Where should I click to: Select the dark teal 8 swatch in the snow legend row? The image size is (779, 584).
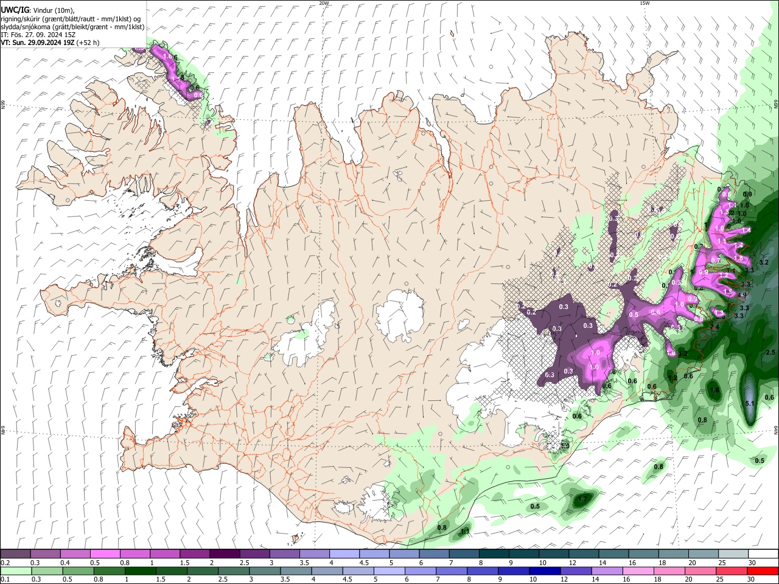[494, 554]
